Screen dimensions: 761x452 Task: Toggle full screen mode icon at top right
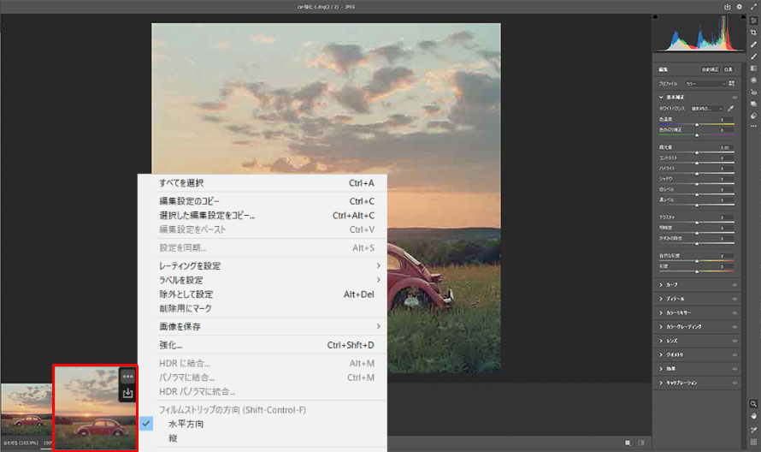pyautogui.click(x=753, y=7)
